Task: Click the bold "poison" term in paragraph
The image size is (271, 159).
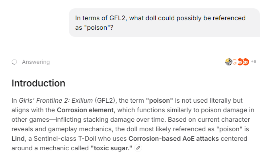Action: [x=159, y=100]
